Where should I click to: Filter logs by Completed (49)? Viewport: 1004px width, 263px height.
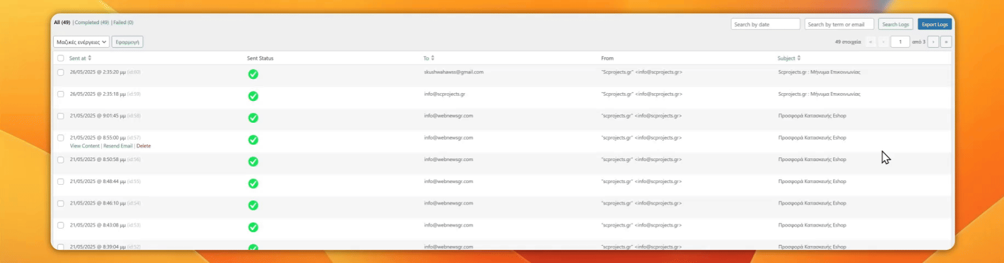(x=92, y=22)
